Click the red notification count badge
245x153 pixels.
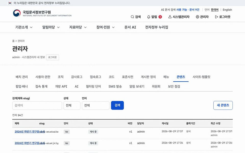160,17
